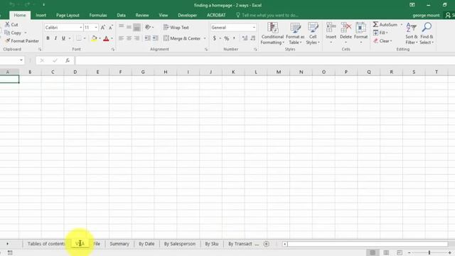The height and width of the screenshot is (256, 455).
Task: Open Merge & Center dropdown arrow
Action: click(205, 38)
